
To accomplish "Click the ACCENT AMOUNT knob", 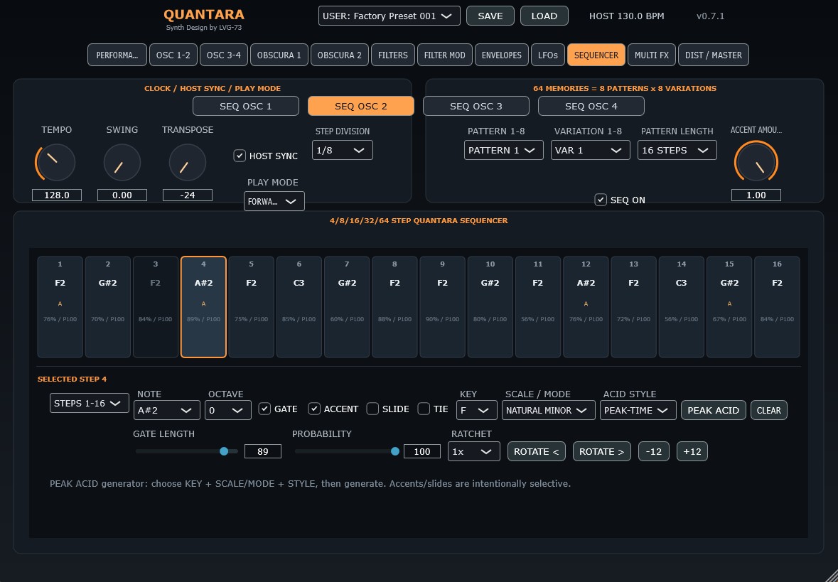I will click(x=756, y=163).
